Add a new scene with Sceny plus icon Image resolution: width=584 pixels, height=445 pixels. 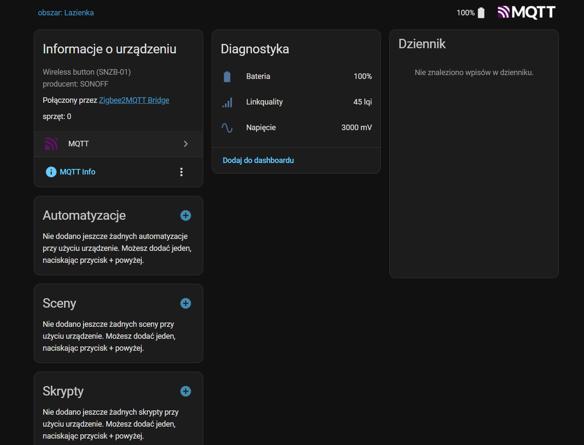pyautogui.click(x=185, y=303)
